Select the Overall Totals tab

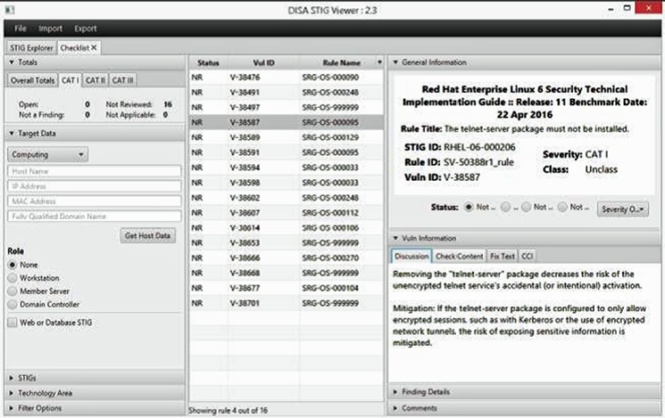(33, 80)
